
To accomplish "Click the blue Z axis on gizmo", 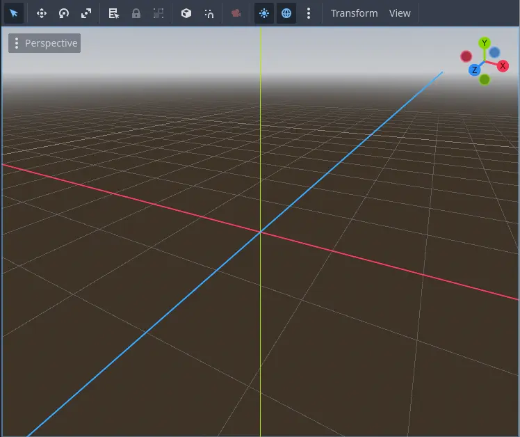I will pos(474,70).
